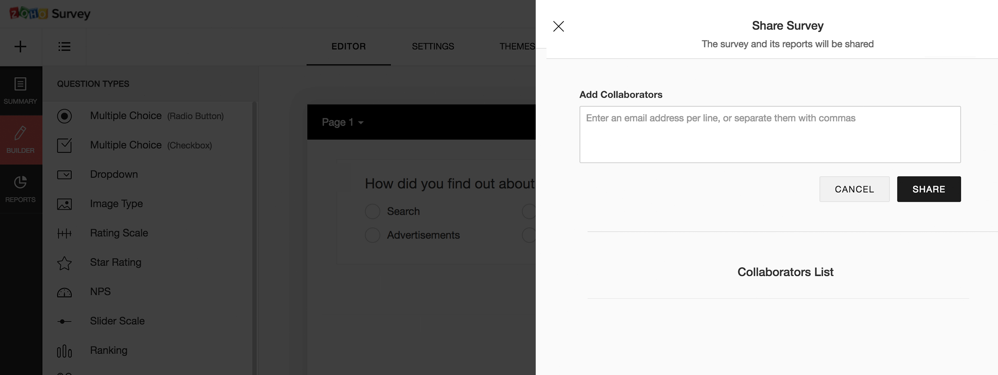Click the NPS label
Screen dimensions: 998x375
tap(100, 292)
